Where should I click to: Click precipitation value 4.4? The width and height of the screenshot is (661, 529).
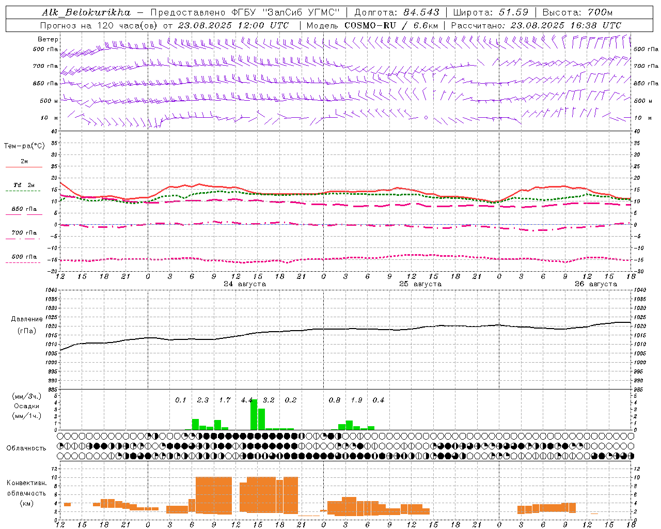[247, 400]
